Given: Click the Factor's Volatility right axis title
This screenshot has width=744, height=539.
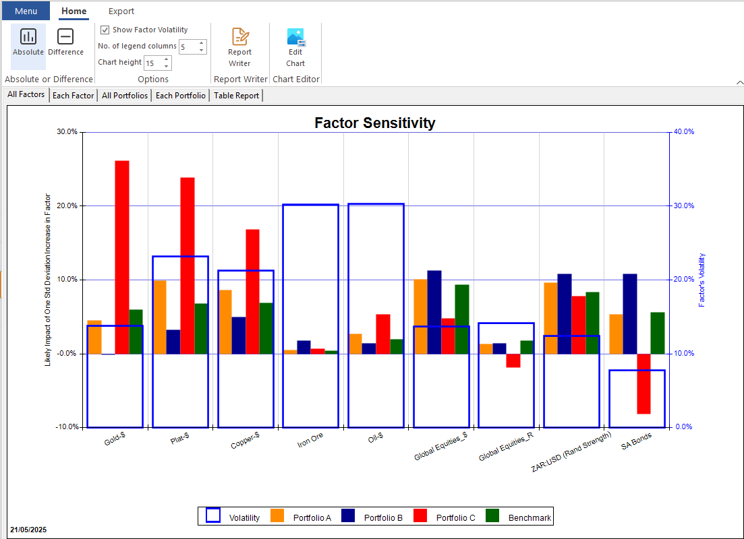Looking at the screenshot, I should coord(702,280).
